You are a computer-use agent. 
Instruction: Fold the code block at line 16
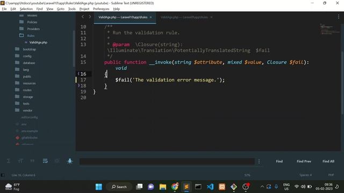pos(78,73)
